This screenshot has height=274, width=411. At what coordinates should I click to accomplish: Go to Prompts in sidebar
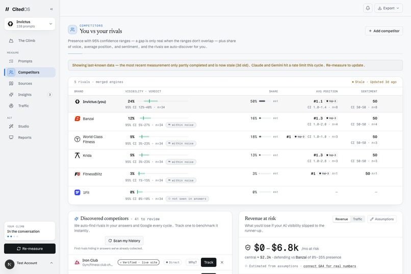tap(30, 61)
